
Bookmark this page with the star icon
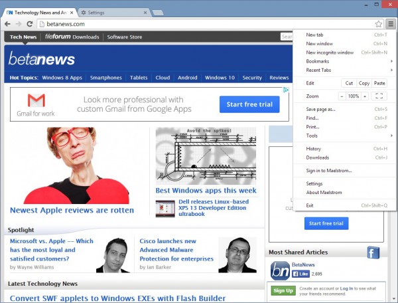(379, 24)
